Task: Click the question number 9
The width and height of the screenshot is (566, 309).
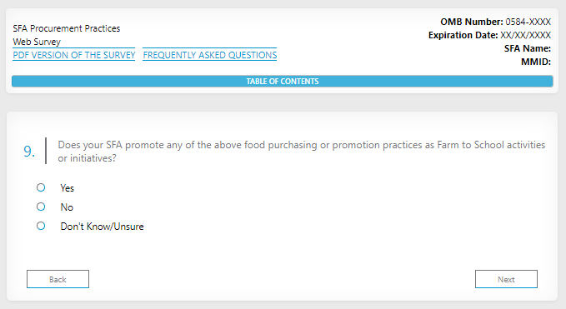Action: 29,152
